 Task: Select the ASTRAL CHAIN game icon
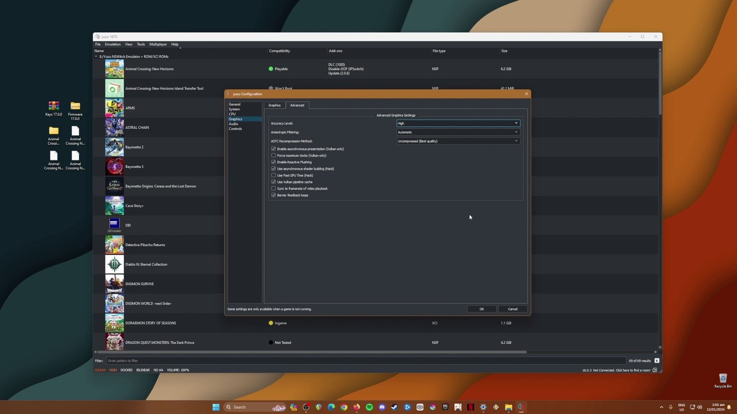tap(114, 128)
